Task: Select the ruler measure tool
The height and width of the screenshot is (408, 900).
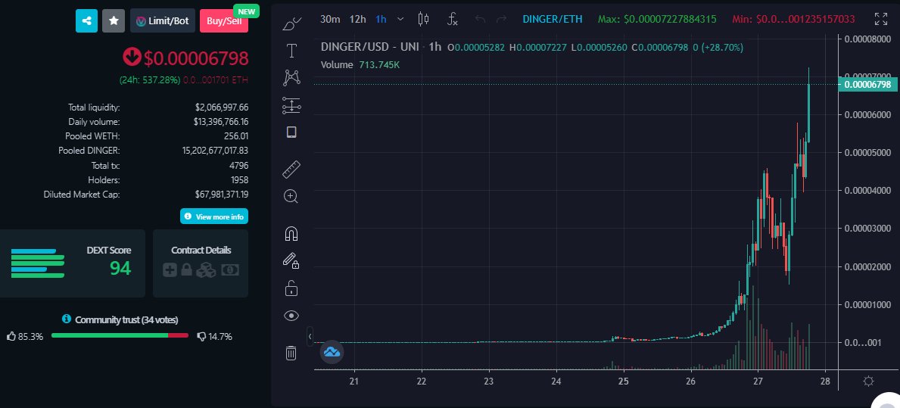Action: coord(291,170)
